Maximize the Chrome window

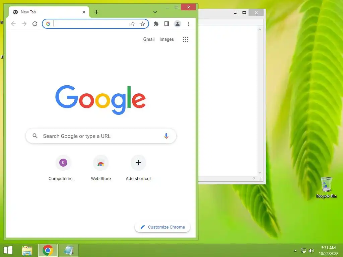point(177,7)
